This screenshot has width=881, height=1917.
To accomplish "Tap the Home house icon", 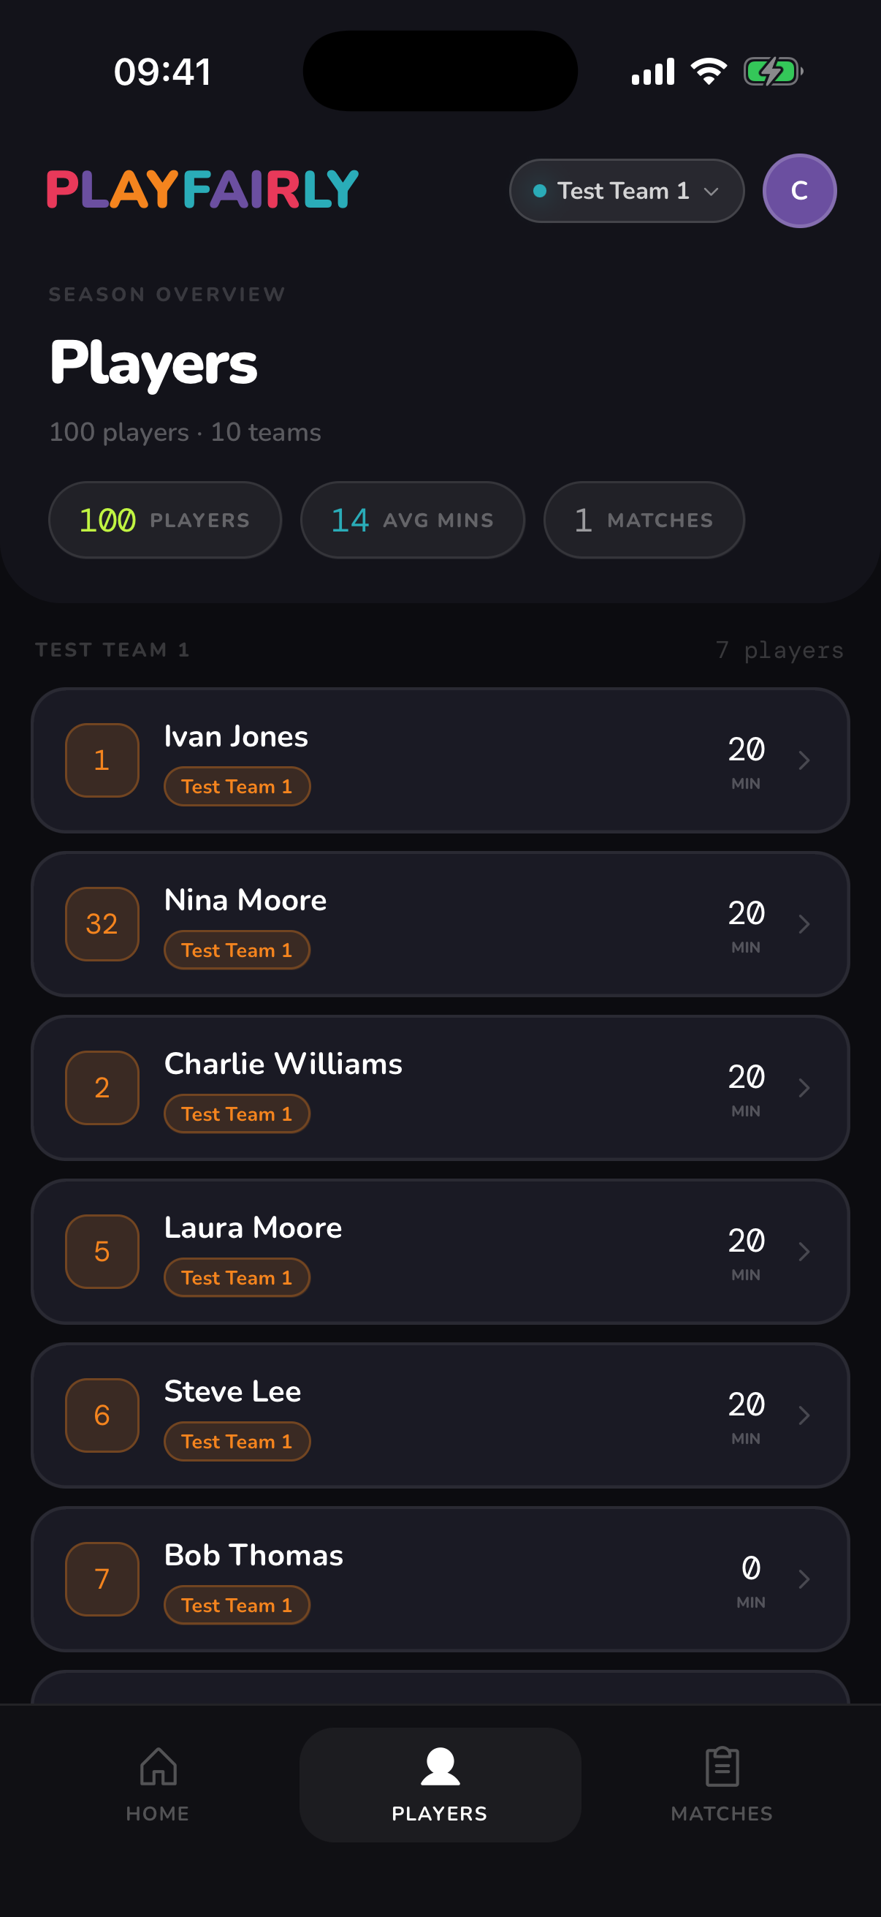I will pyautogui.click(x=159, y=1766).
